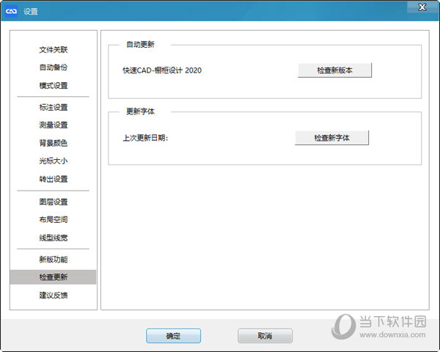Open the 转出设置 page
The height and width of the screenshot is (352, 440).
(54, 179)
